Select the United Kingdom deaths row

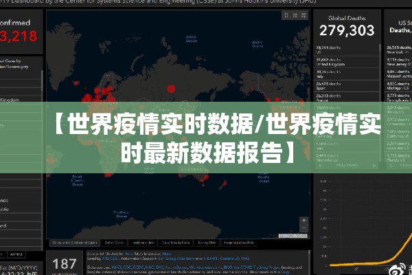tap(347, 62)
